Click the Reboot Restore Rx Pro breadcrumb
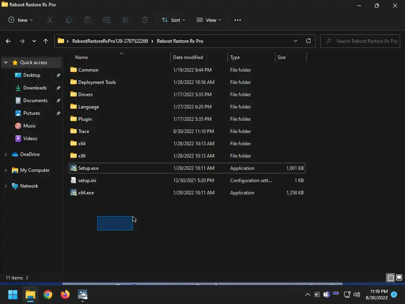 click(x=180, y=41)
